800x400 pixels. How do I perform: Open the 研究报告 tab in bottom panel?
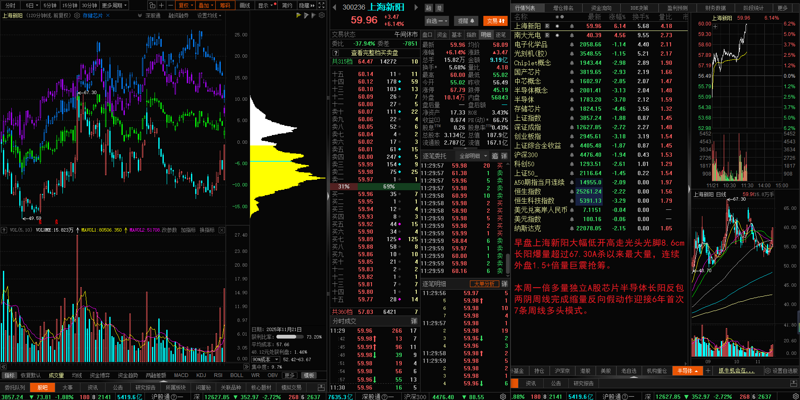pos(145,387)
